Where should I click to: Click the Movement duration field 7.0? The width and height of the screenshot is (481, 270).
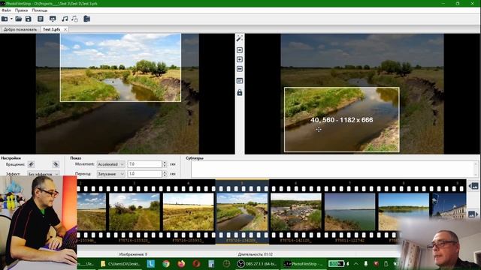coord(145,164)
